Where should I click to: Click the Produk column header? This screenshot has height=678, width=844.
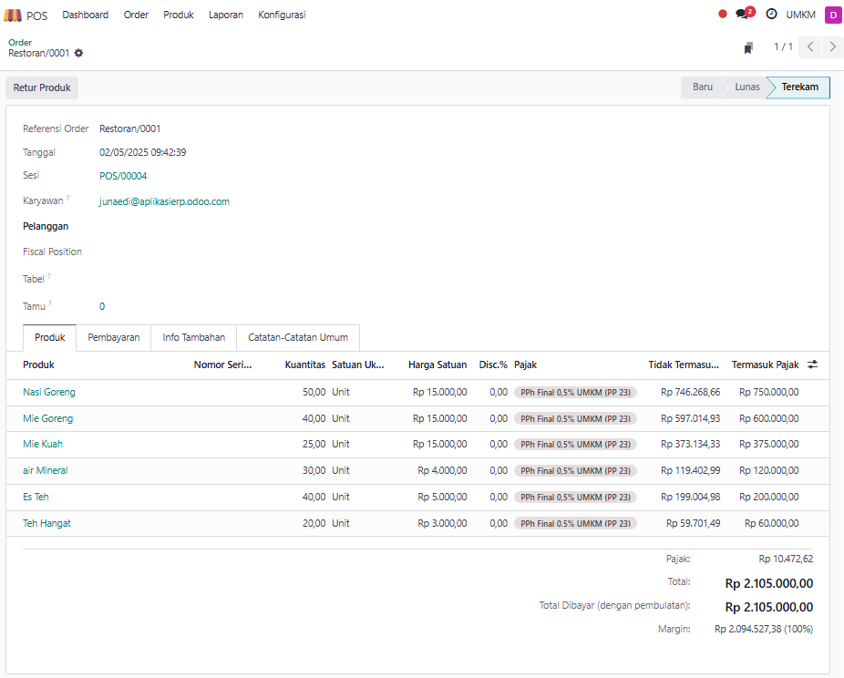[x=39, y=365]
